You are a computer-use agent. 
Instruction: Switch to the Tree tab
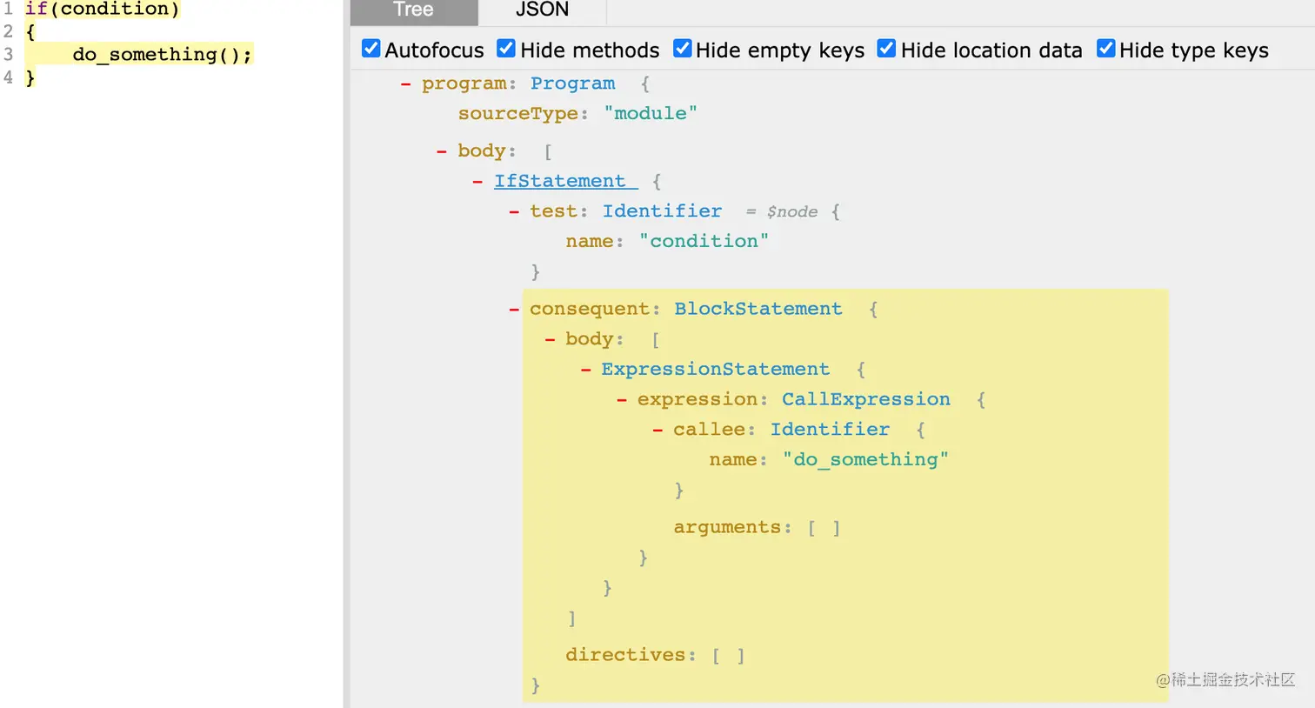click(x=413, y=11)
